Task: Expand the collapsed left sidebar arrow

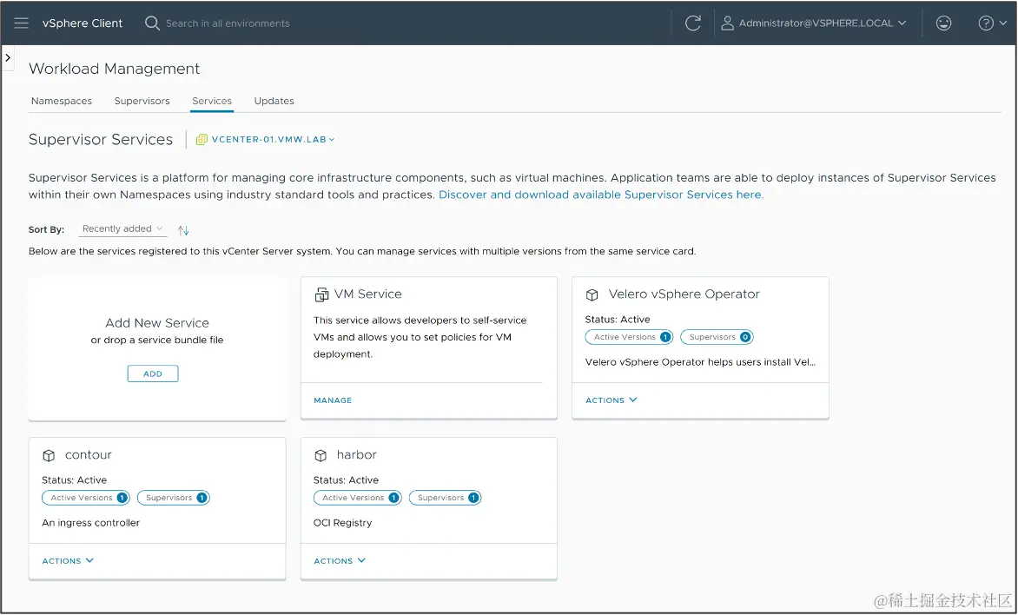Action: tap(8, 58)
